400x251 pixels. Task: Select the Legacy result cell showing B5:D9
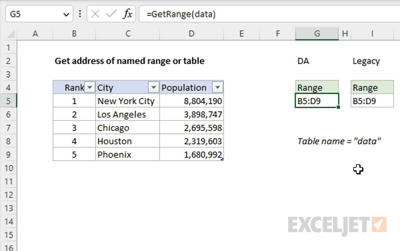[372, 101]
